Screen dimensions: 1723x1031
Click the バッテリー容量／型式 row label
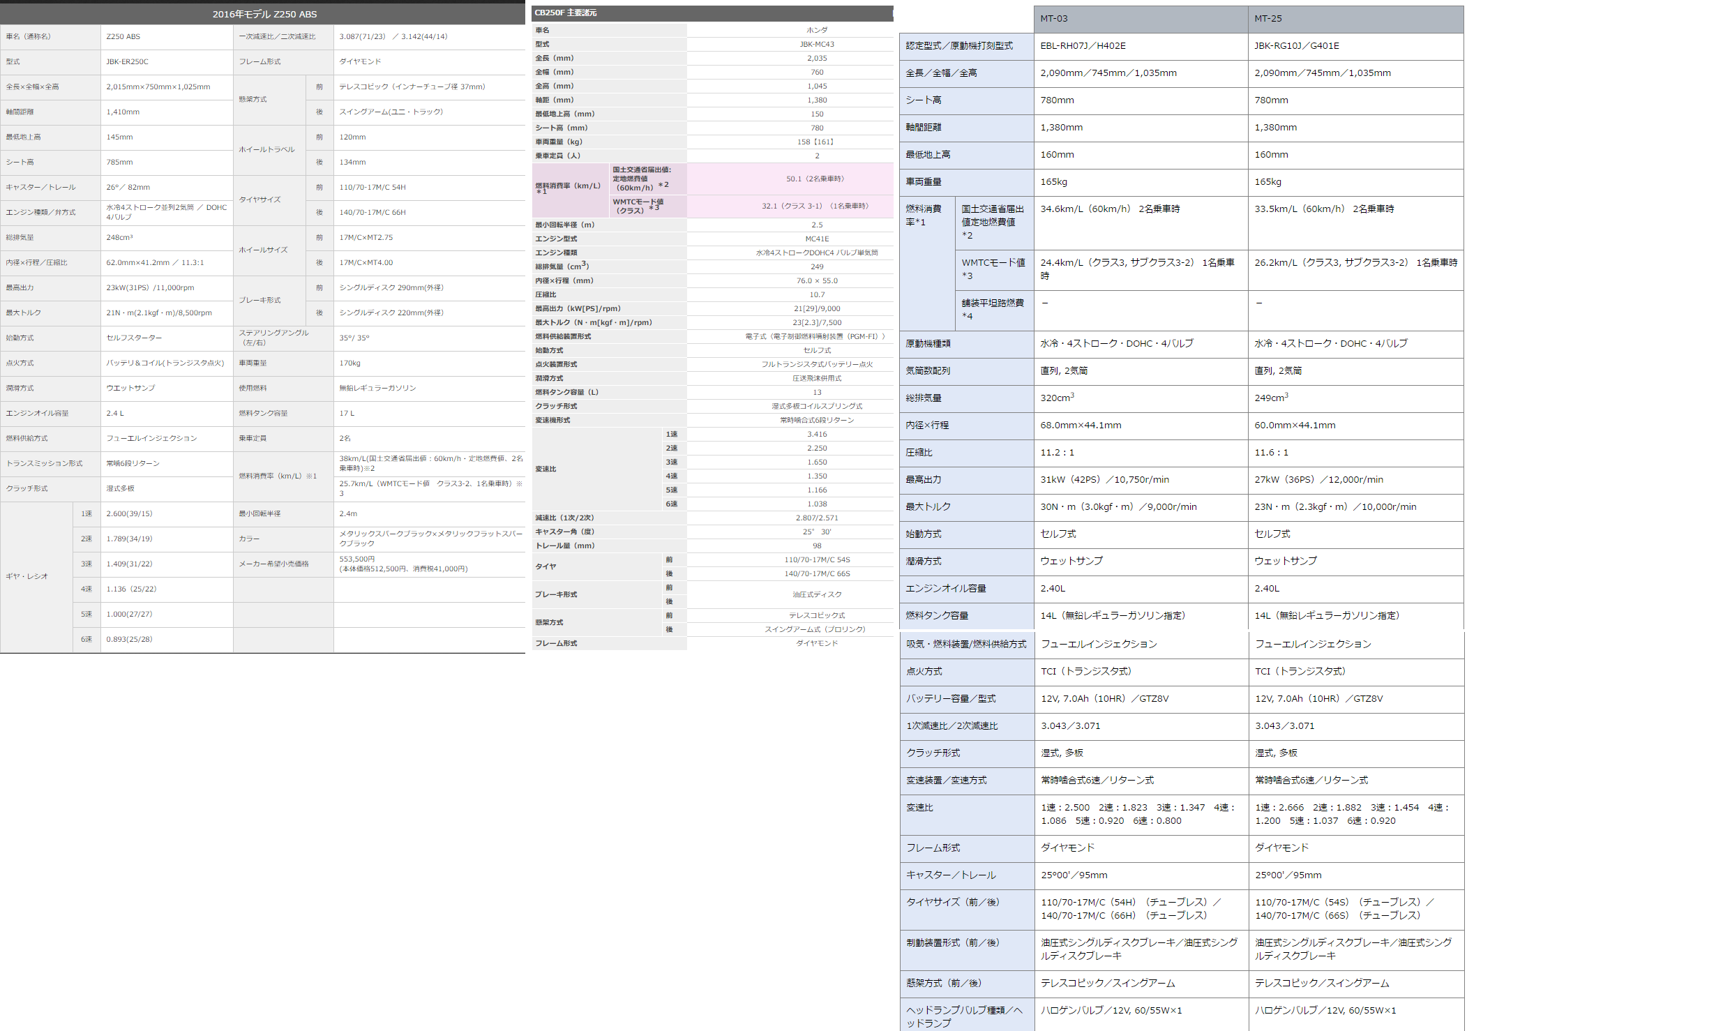pos(951,698)
